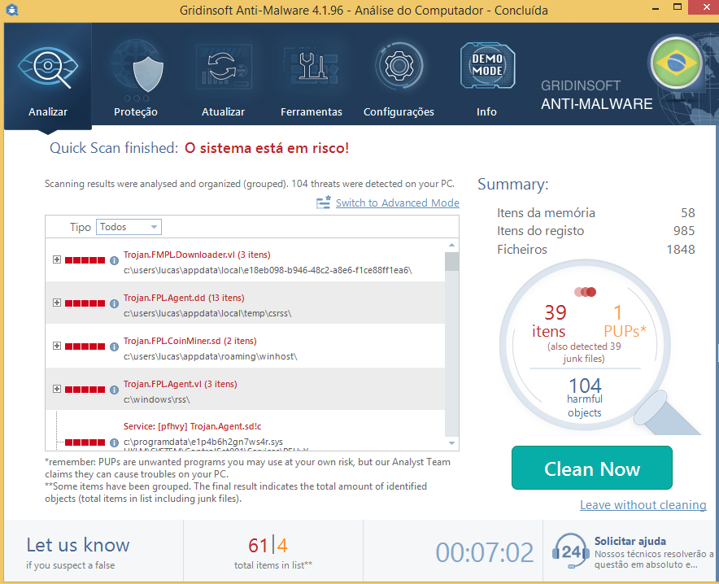Open the Atualizar sync arrows icon
This screenshot has height=584, width=719.
tap(224, 67)
